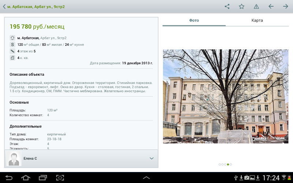
Task: Select the Тип дома value кирпичный
Action: (56, 134)
